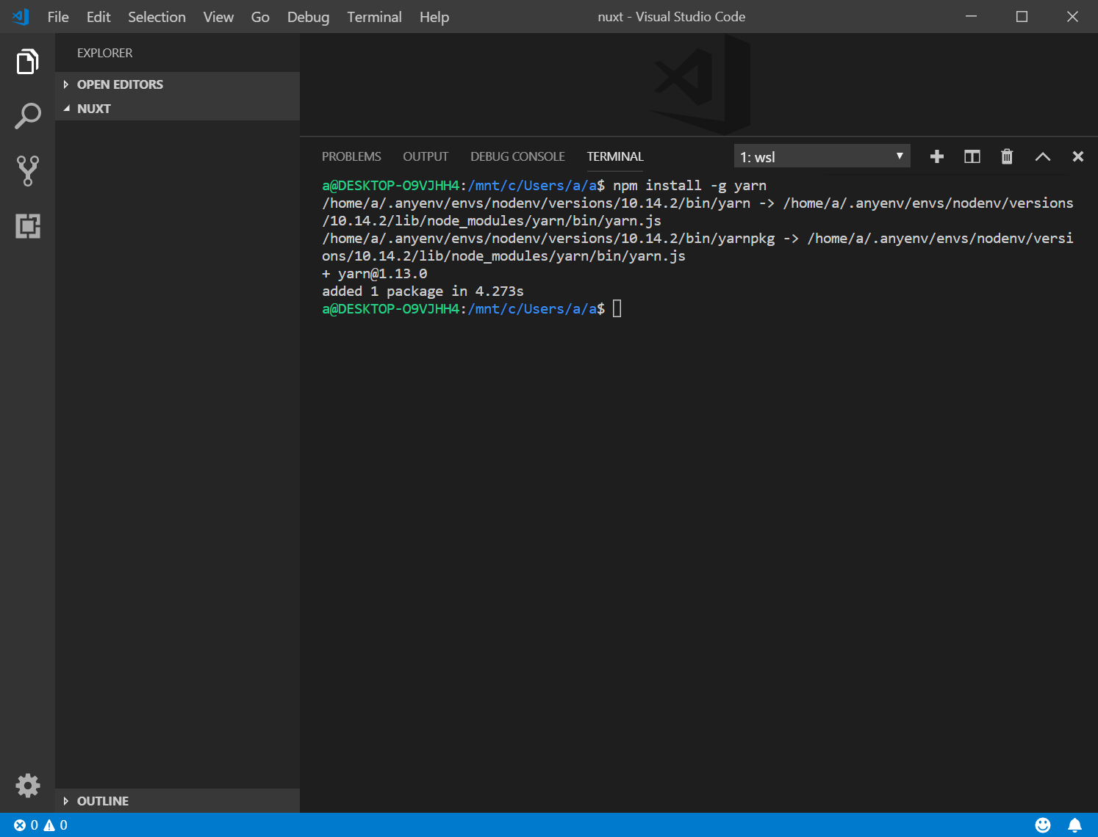The height and width of the screenshot is (837, 1098).
Task: Open the feedback smiley in status bar
Action: click(1043, 825)
